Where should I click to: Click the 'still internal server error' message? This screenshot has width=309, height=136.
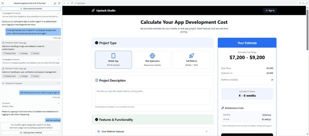(x=40, y=93)
